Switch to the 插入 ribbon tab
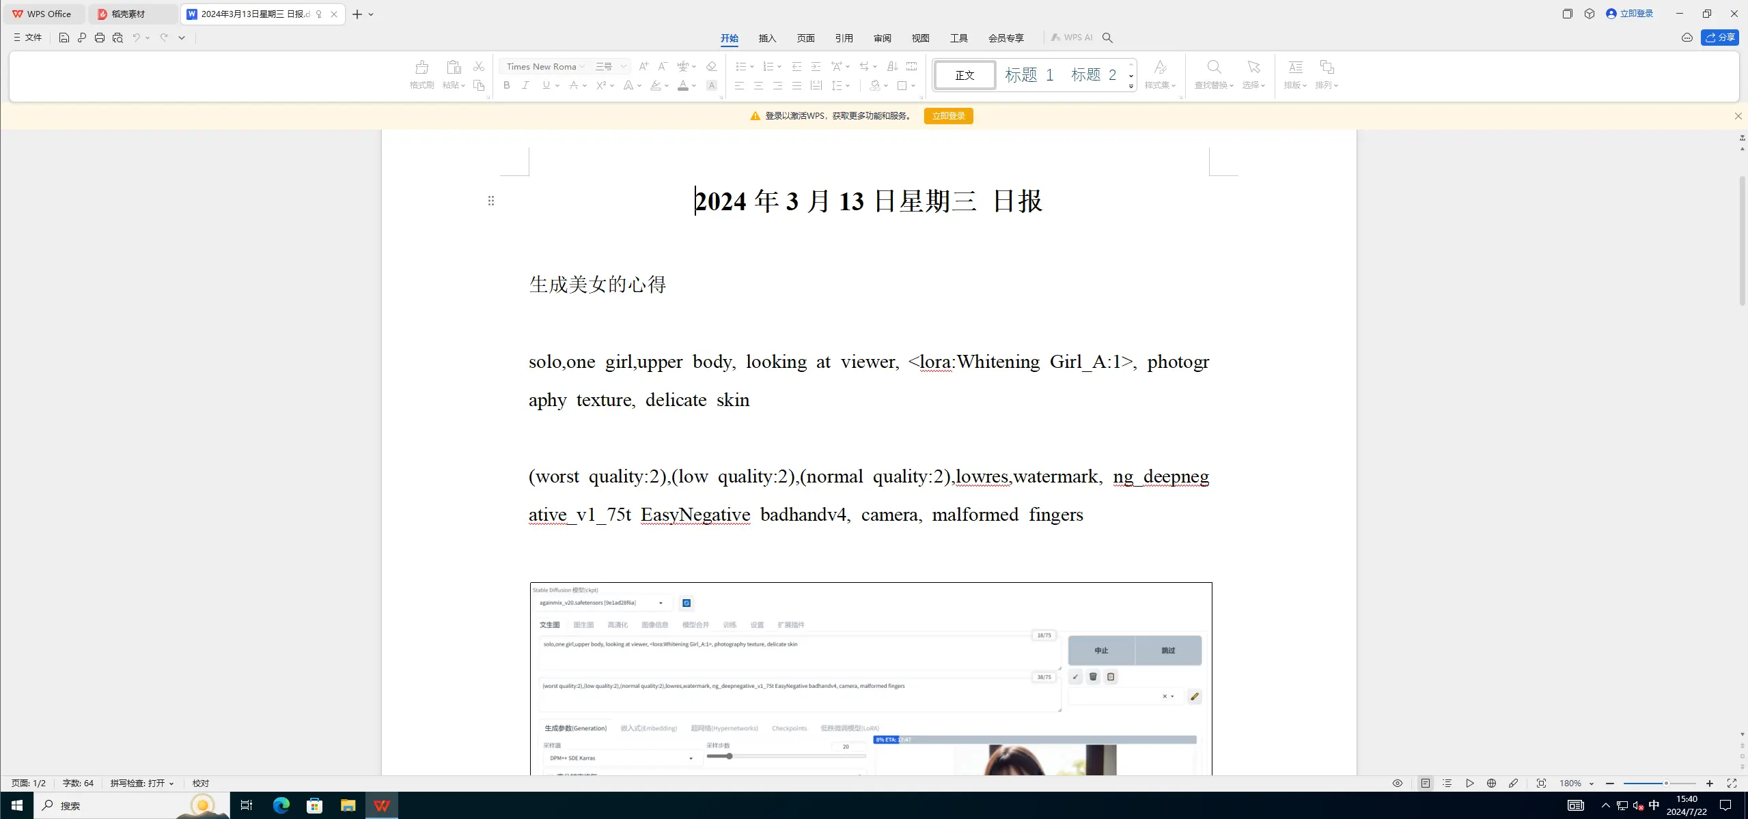Screen dimensions: 1748x819 coord(767,38)
